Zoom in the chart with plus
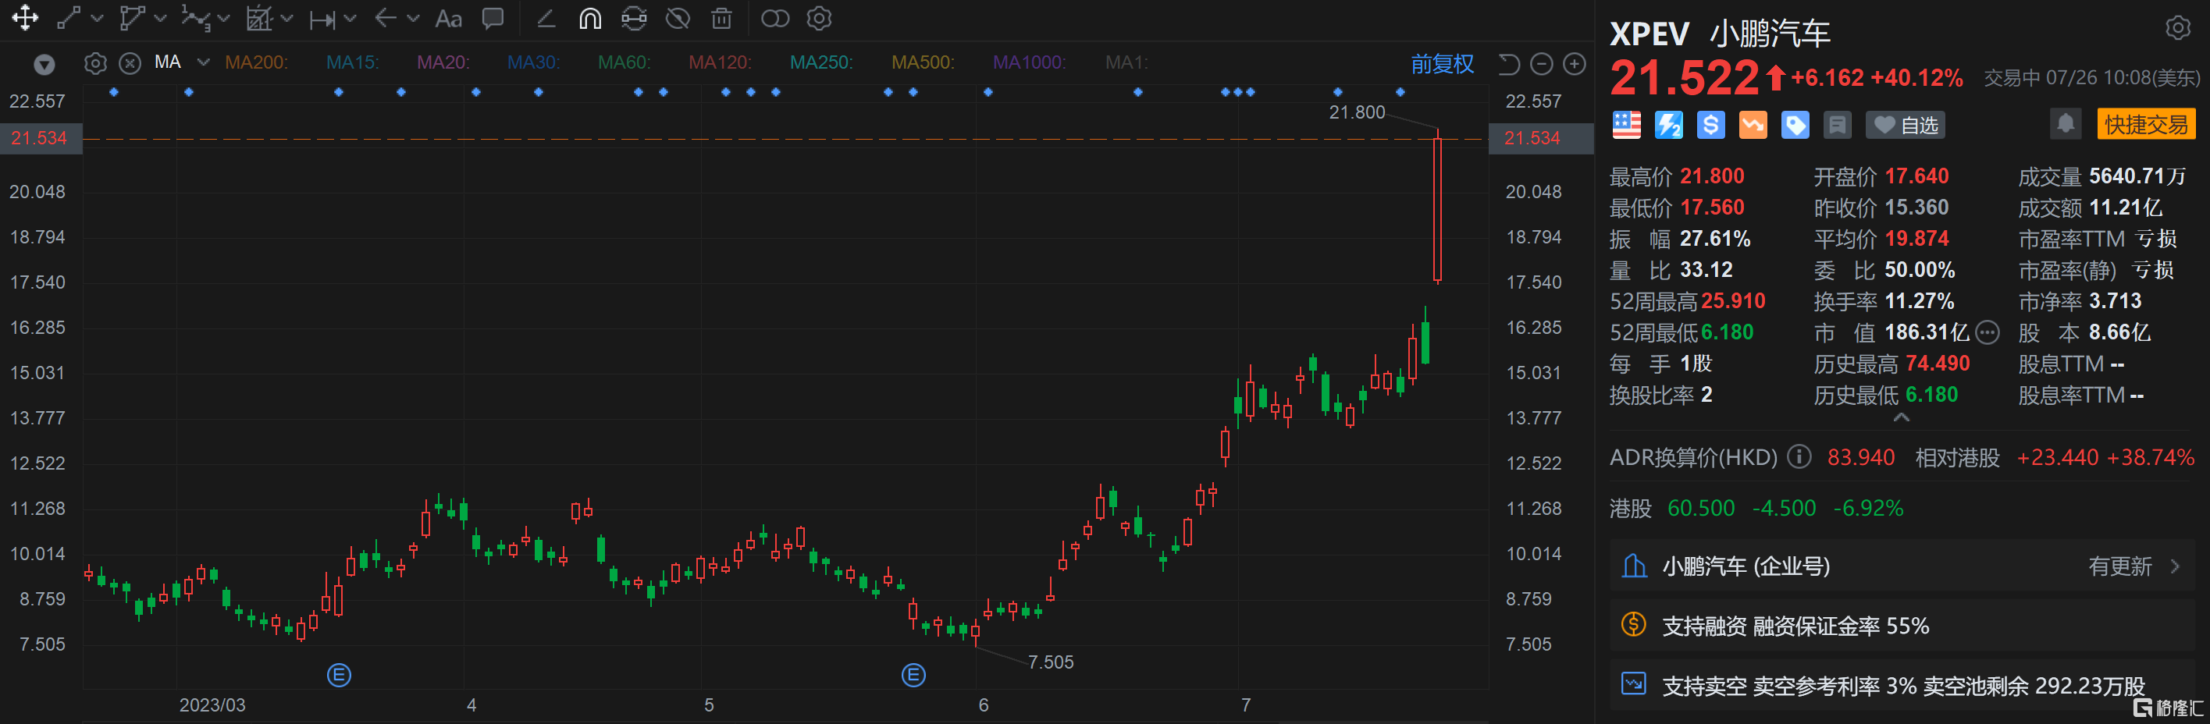The width and height of the screenshot is (2210, 724). 1575,63
